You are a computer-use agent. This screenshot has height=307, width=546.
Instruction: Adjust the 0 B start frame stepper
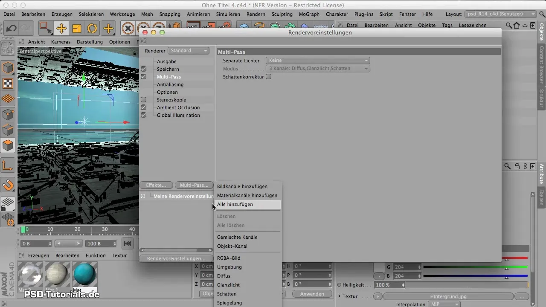pos(50,243)
